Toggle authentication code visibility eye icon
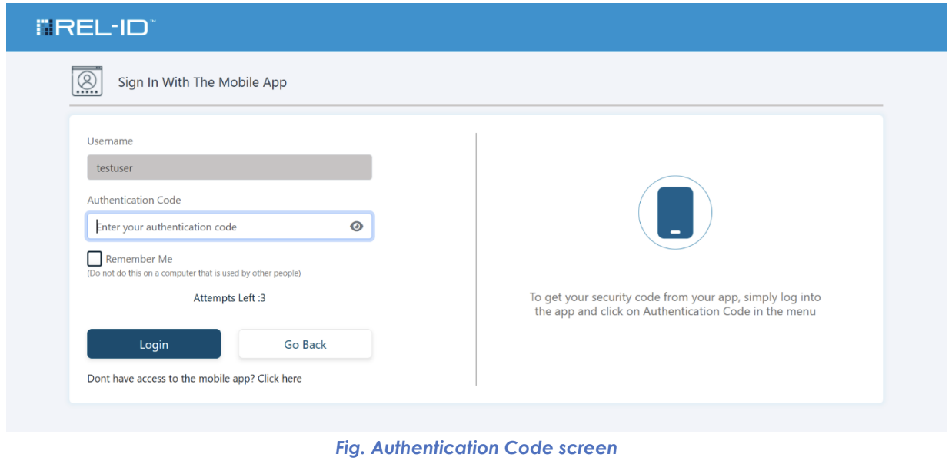This screenshot has height=464, width=952. 356,227
